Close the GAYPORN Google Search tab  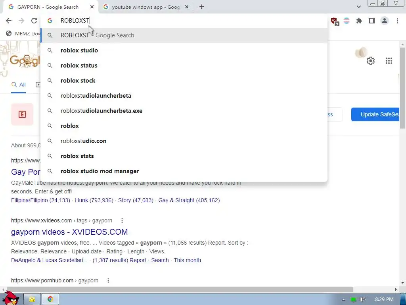tap(92, 7)
